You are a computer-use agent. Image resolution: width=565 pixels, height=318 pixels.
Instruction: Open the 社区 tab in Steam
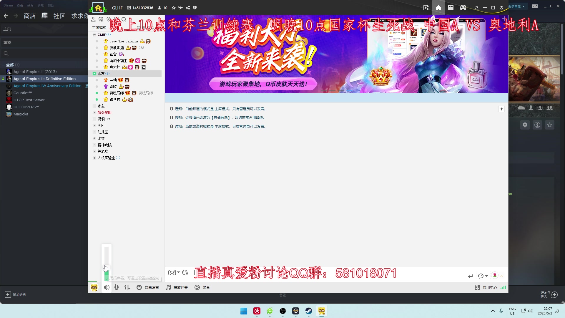(59, 16)
